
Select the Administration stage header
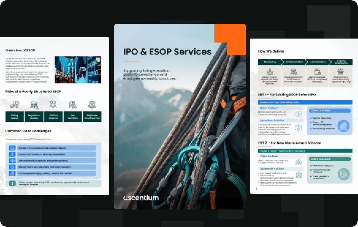coord(318,62)
